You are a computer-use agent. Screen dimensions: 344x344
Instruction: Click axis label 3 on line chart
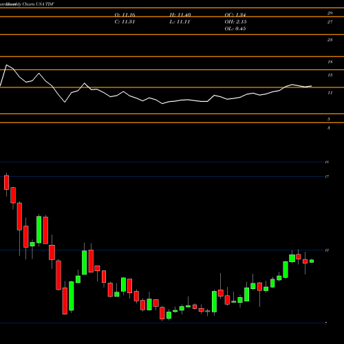pyautogui.click(x=329, y=128)
